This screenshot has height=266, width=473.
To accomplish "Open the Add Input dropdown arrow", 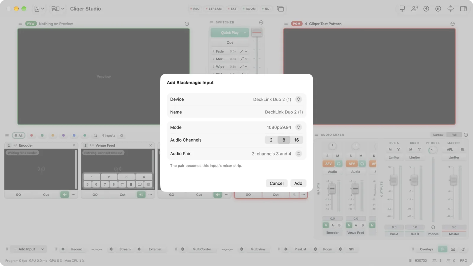I will click(x=43, y=249).
